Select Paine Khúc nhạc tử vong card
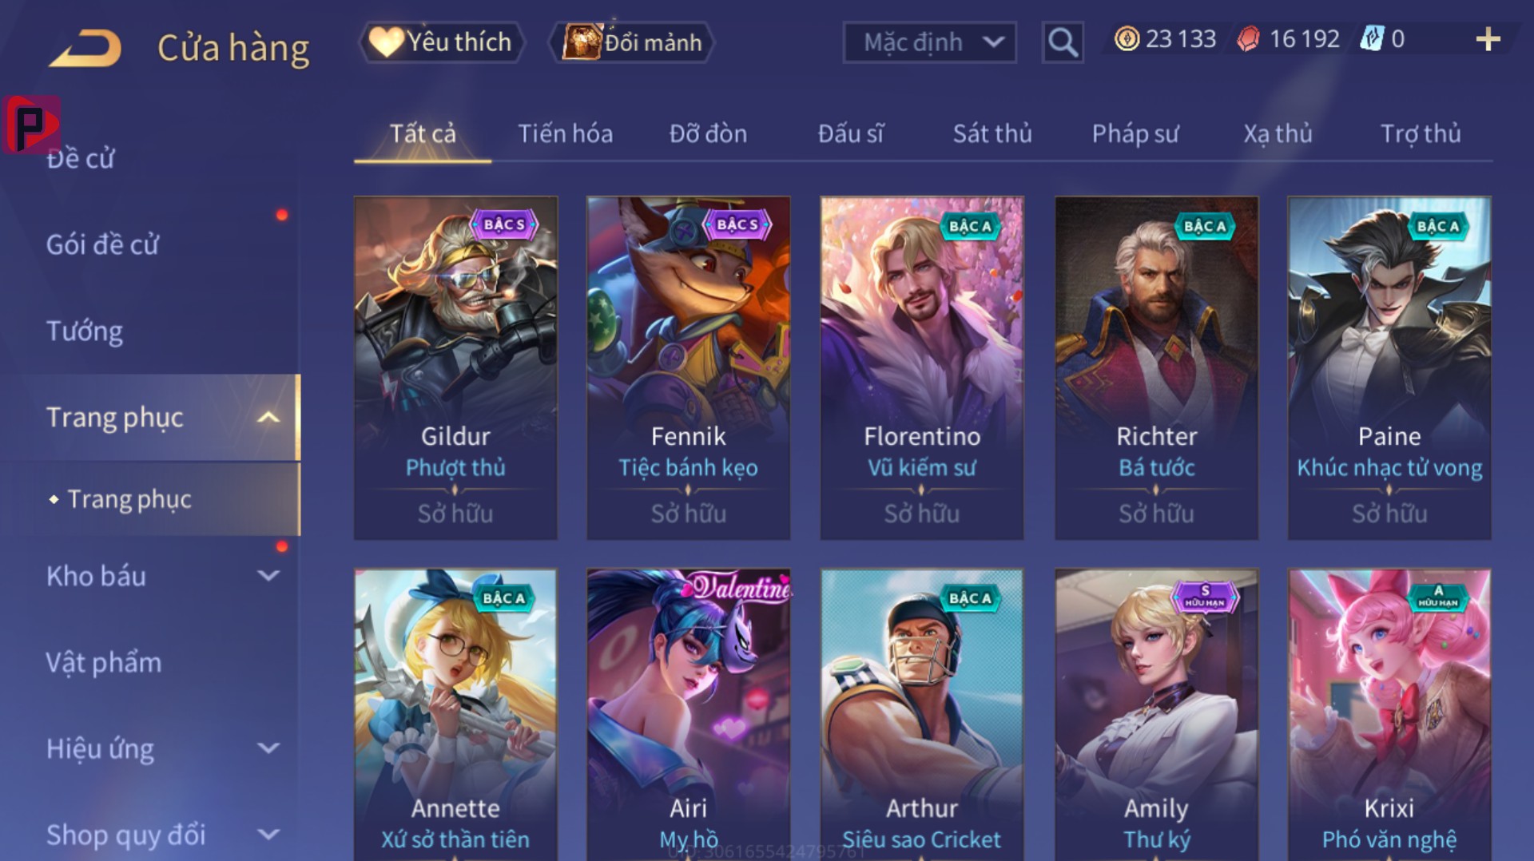The width and height of the screenshot is (1534, 861). 1389,368
